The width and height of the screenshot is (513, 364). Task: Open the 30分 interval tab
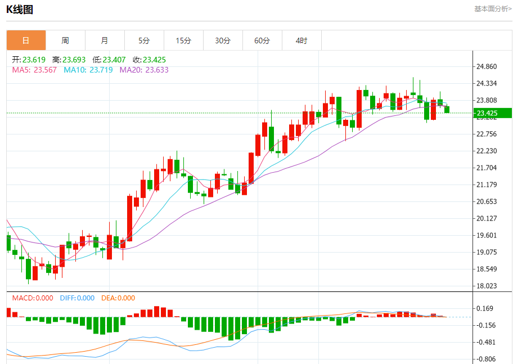pyautogui.click(x=223, y=41)
